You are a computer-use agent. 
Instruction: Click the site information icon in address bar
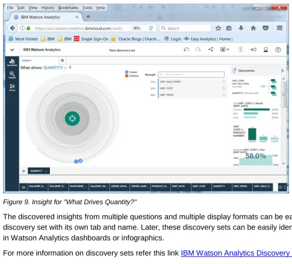click(22, 28)
